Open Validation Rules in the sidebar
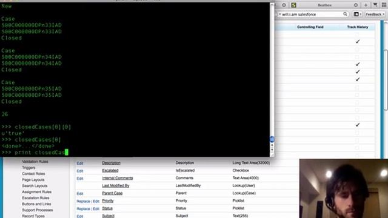This screenshot has width=388, height=218. 35,162
